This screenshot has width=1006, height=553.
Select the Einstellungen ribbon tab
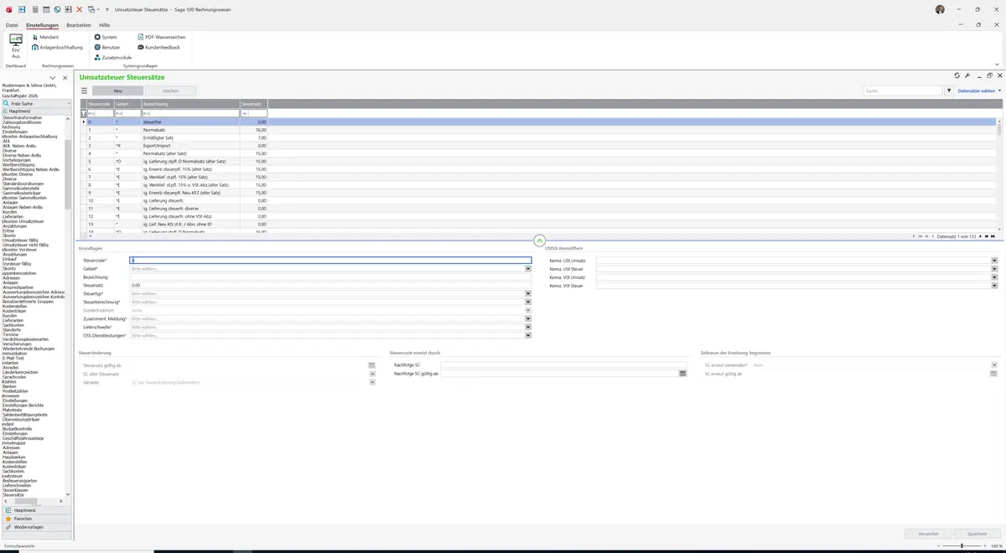point(42,25)
